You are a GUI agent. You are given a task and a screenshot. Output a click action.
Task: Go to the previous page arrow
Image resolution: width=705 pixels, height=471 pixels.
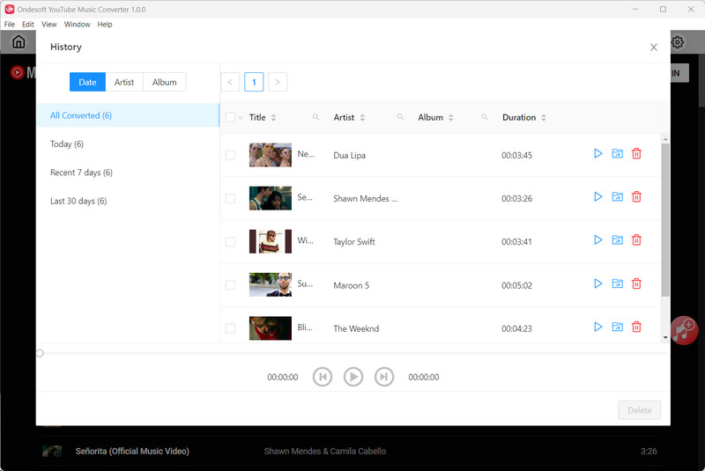230,82
